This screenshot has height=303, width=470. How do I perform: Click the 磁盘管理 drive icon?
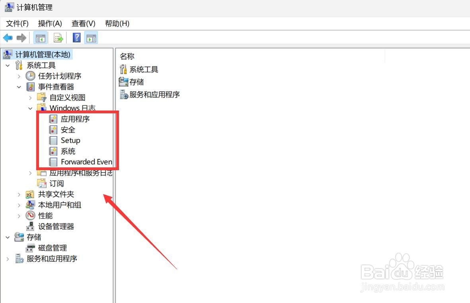click(30, 248)
